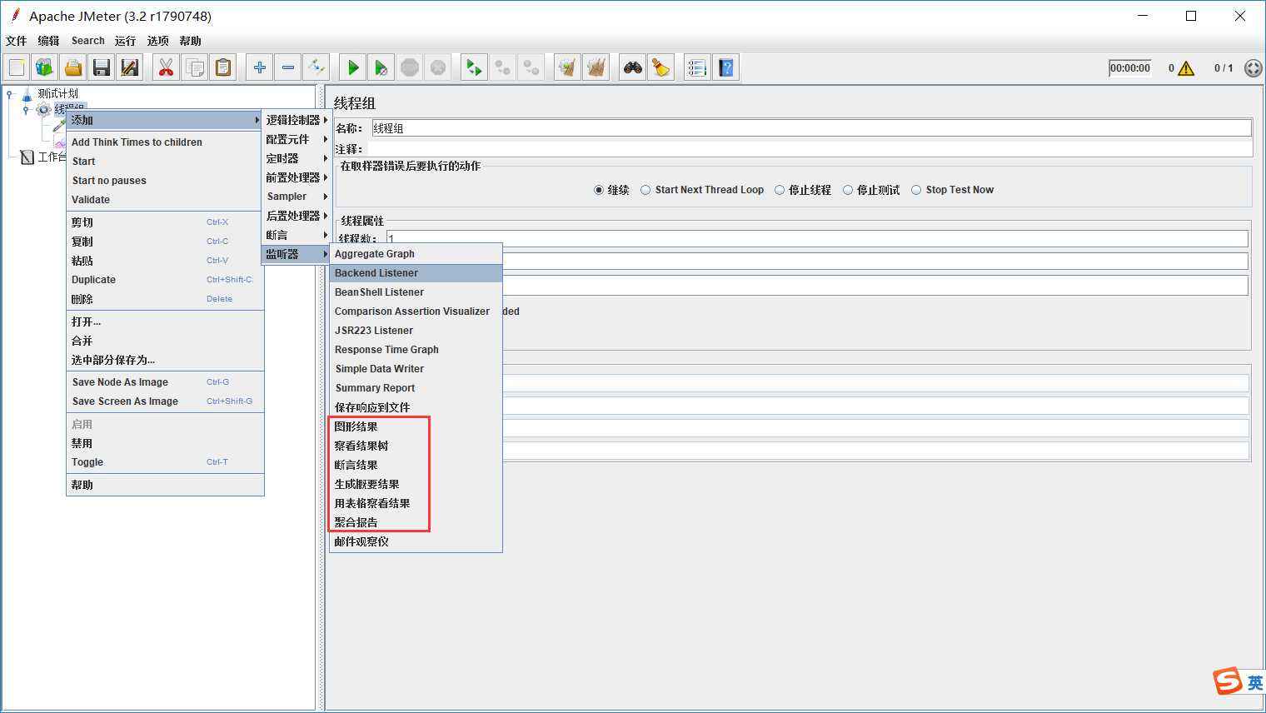Expand the 配置元件 submenu

click(x=296, y=139)
